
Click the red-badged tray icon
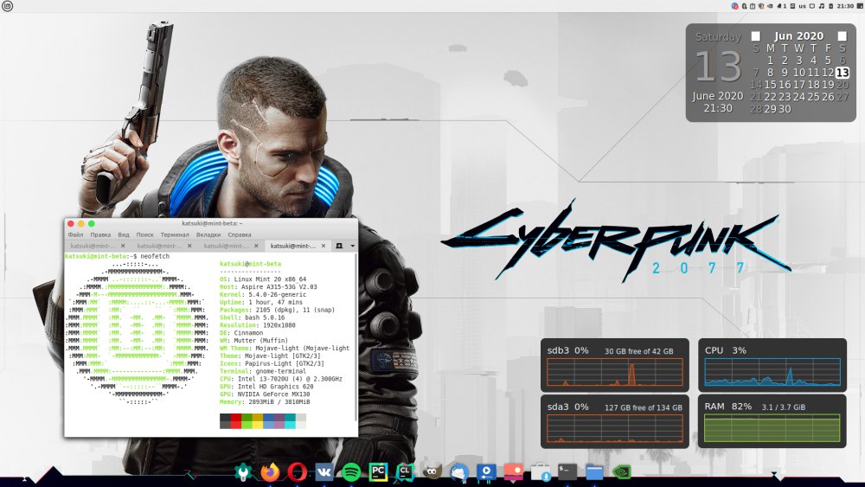pyautogui.click(x=734, y=6)
